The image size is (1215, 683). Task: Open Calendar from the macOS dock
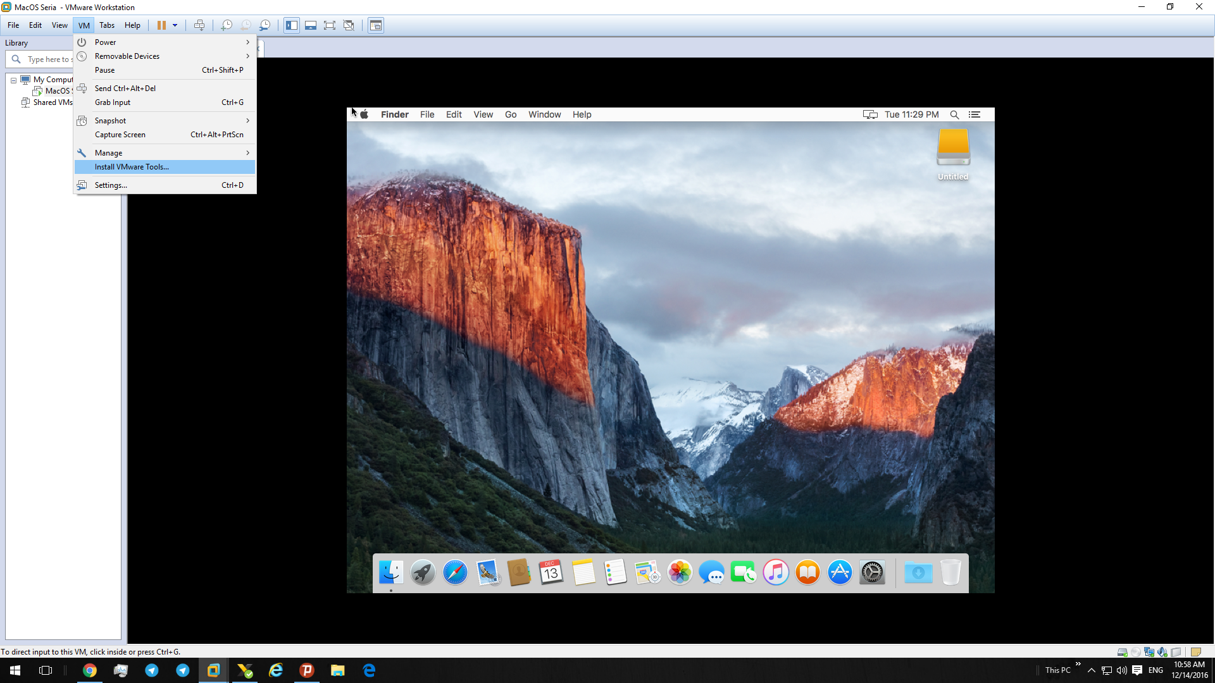tap(551, 573)
